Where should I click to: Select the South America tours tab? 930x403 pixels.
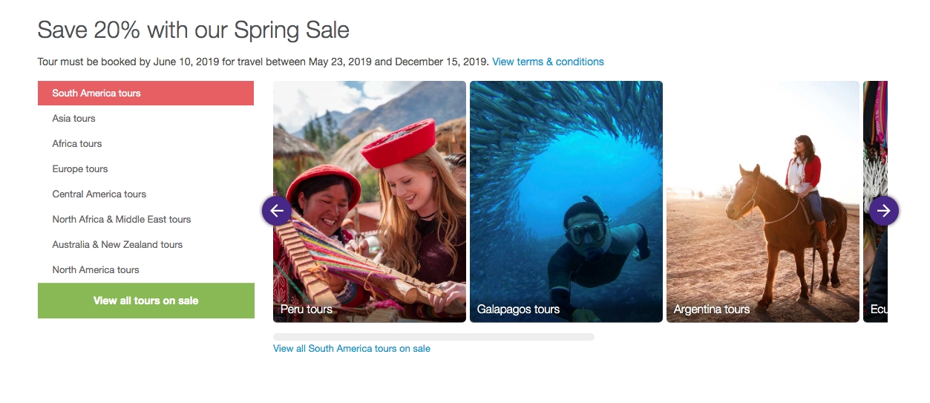pos(145,94)
